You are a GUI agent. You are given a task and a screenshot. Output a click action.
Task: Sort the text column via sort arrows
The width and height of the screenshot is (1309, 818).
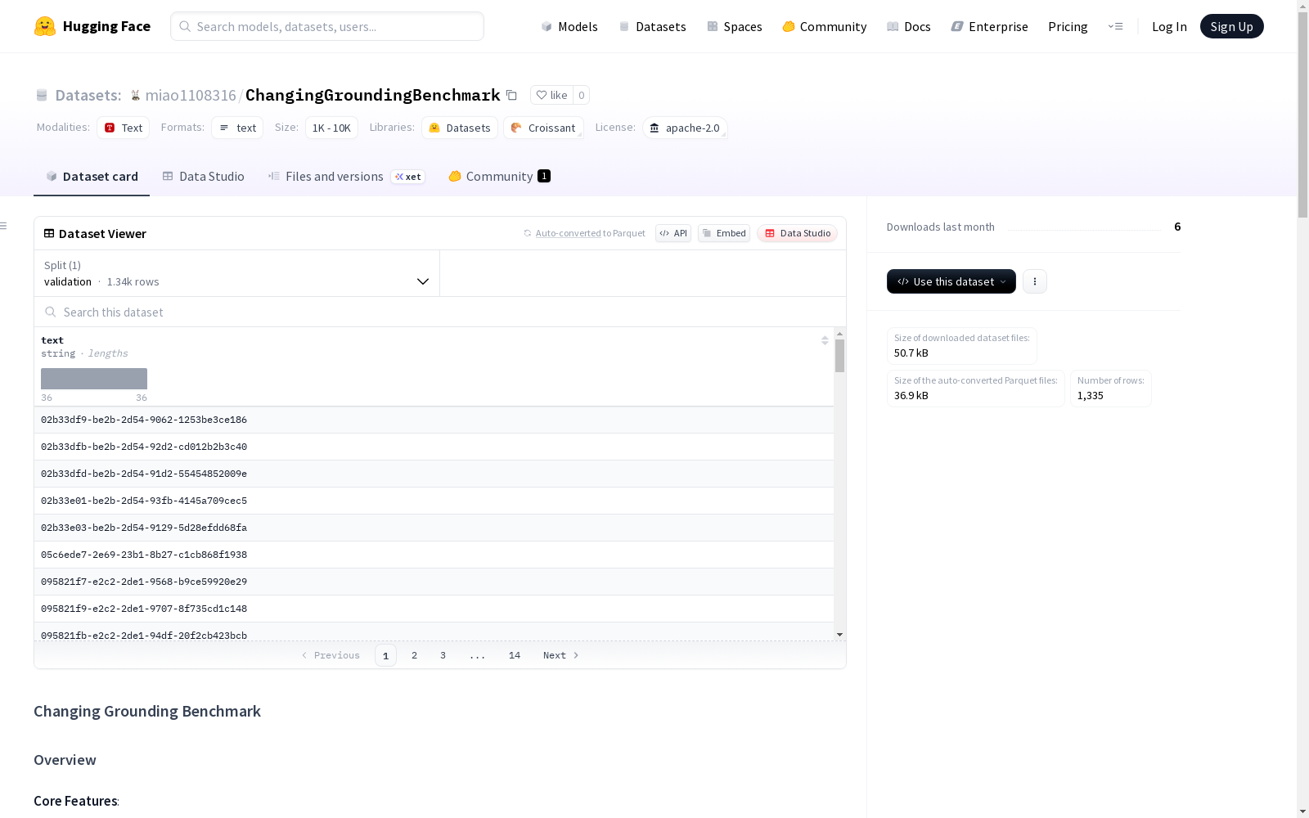825,340
